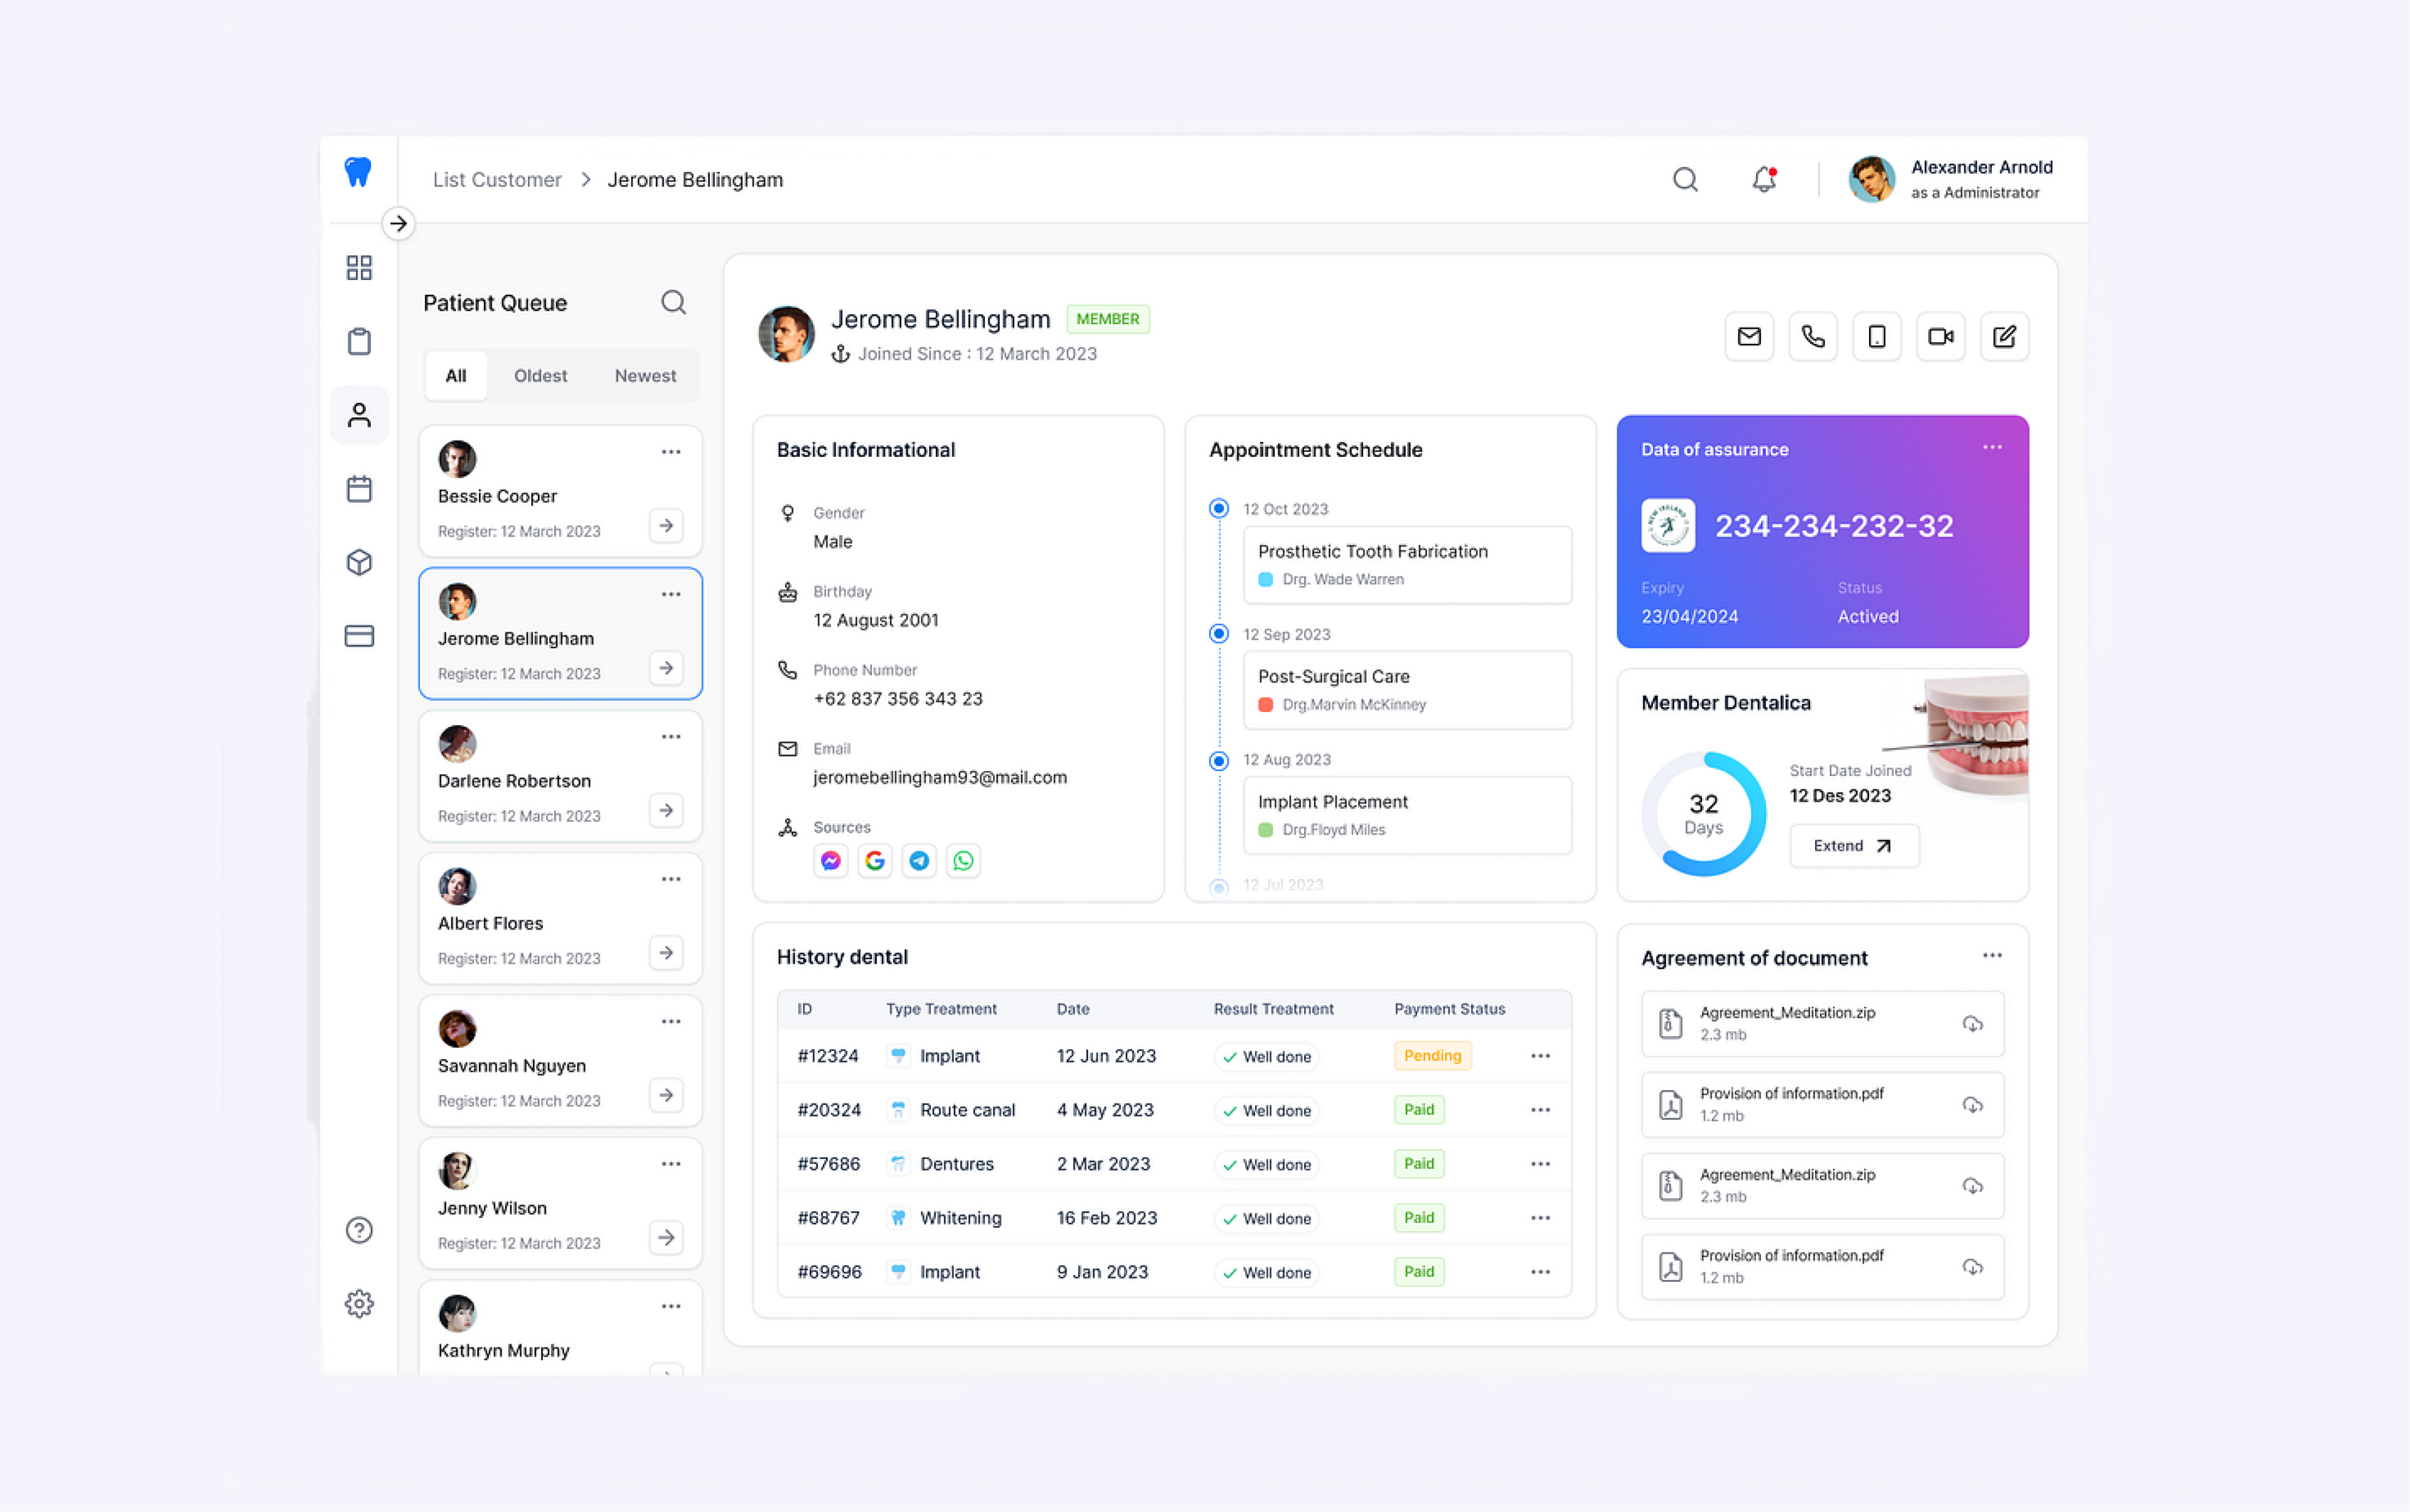This screenshot has width=2410, height=1512.
Task: Click the MEMBER badge
Action: [1108, 319]
